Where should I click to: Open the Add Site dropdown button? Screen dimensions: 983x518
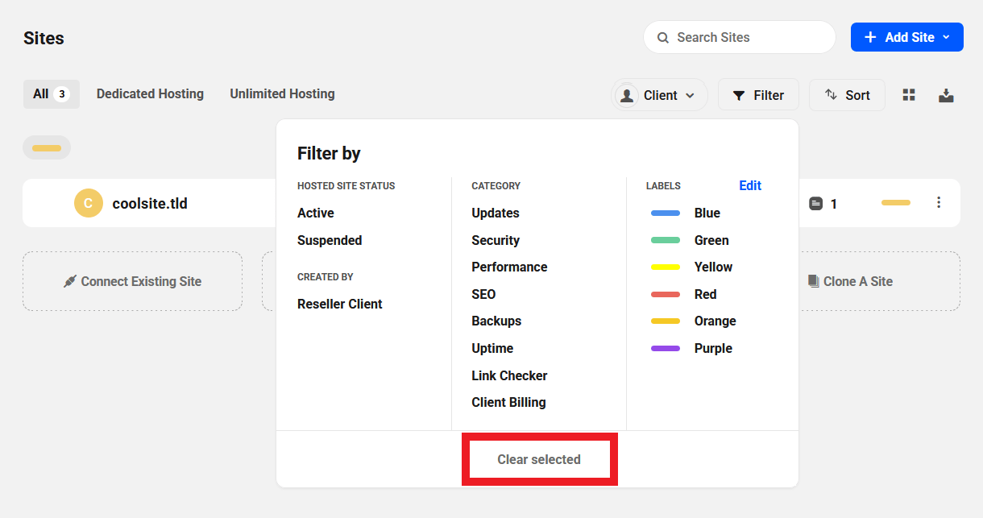pos(907,37)
